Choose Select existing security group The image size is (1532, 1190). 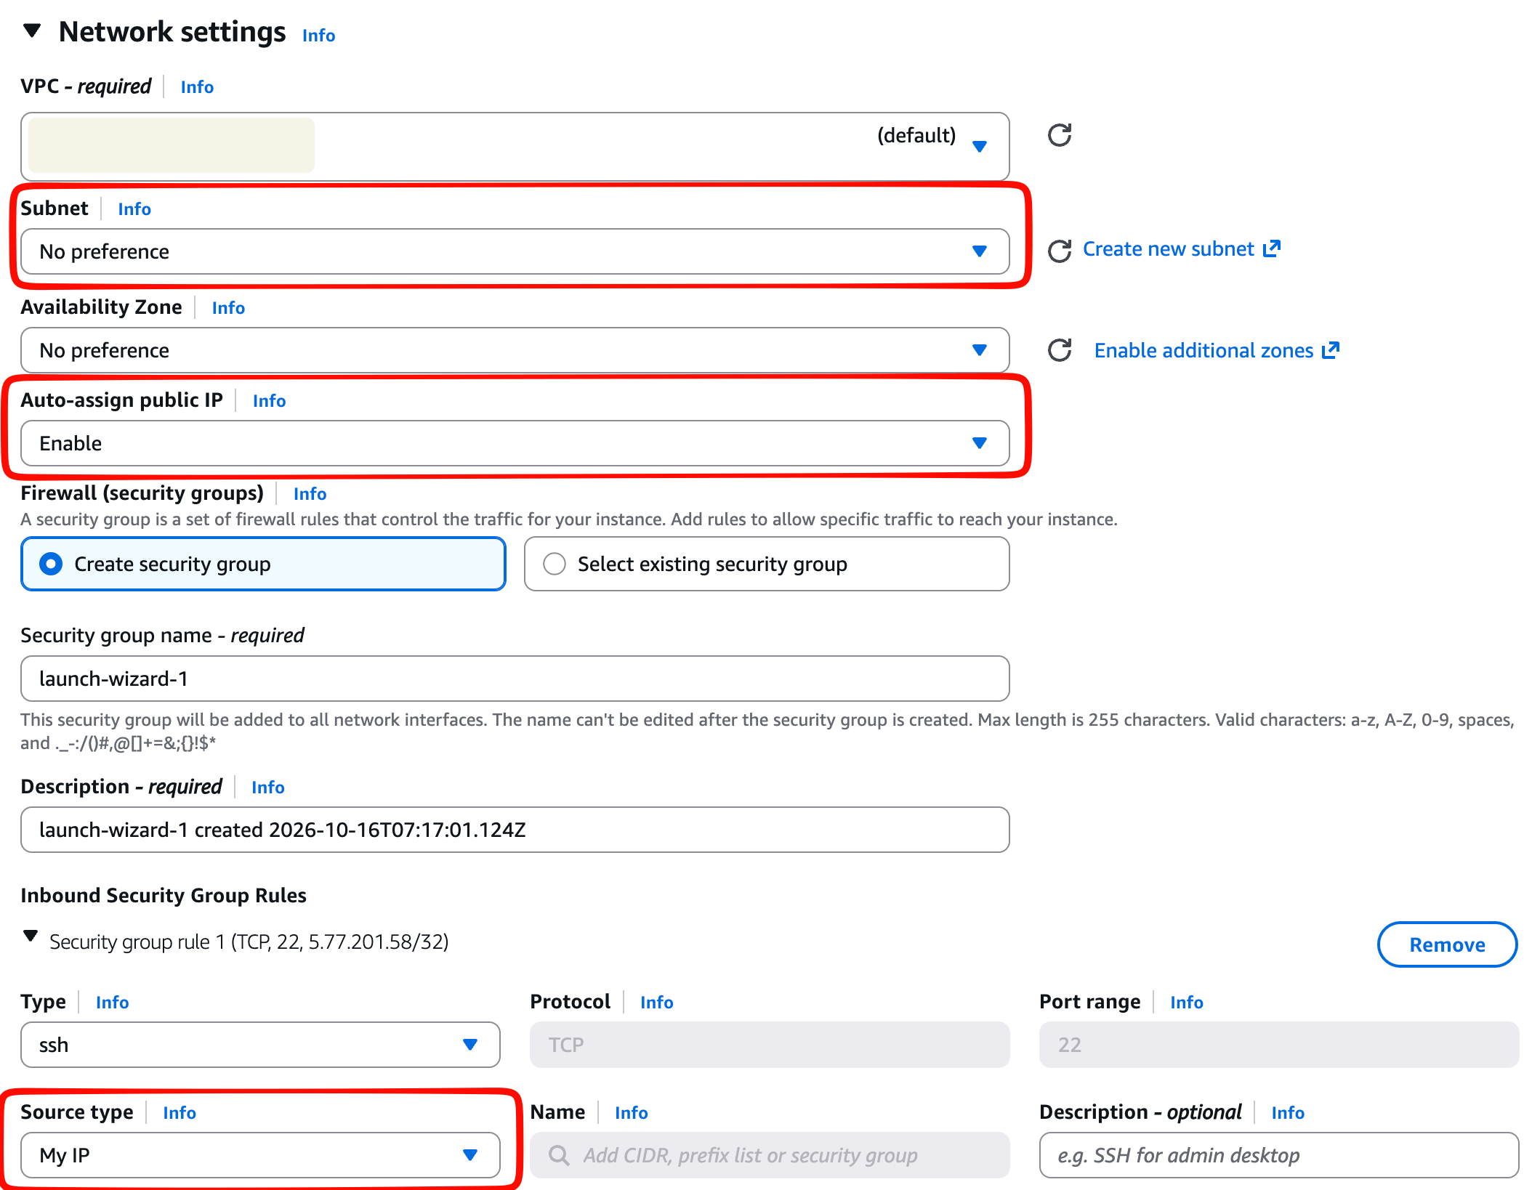coord(767,564)
